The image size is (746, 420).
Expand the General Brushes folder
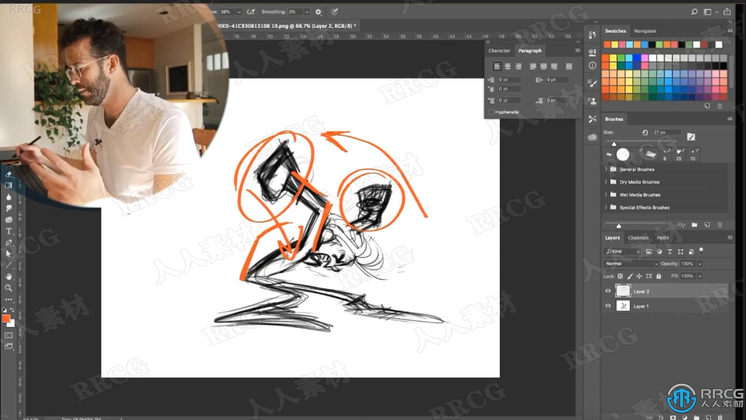606,169
